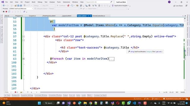Viewport: 190px width, 106px height.
Task: Open the zoom level 178 % dropdown
Action: pos(8,92)
